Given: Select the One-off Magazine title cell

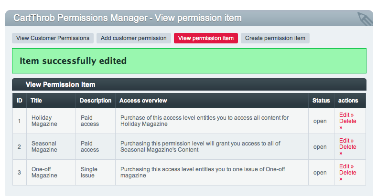Looking at the screenshot, I should (x=51, y=172).
